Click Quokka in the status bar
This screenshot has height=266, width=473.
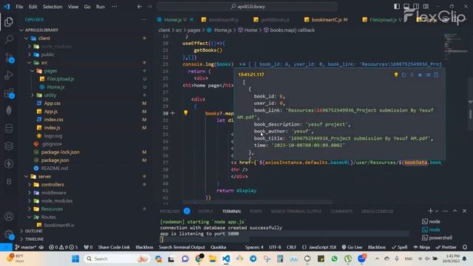pyautogui.click(x=218, y=247)
